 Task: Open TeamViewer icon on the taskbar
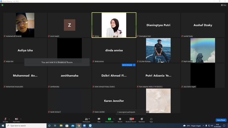point(90,126)
